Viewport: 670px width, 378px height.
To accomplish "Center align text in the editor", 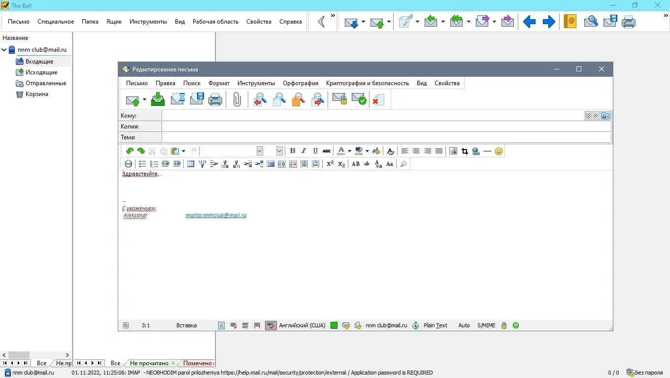I will pyautogui.click(x=416, y=151).
